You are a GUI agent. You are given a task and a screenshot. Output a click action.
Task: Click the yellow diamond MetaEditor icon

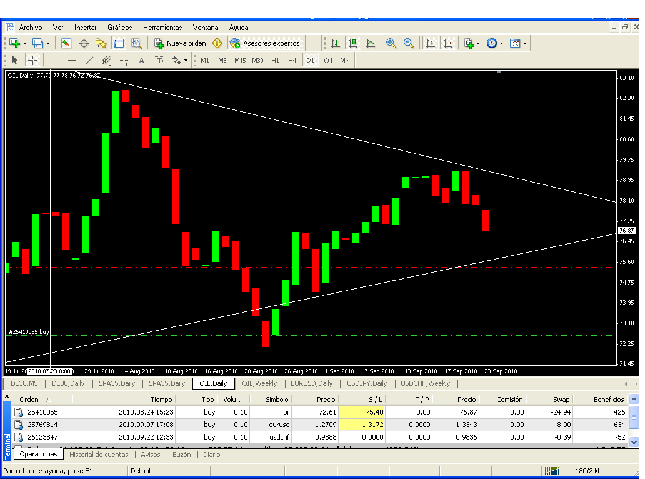click(x=217, y=43)
